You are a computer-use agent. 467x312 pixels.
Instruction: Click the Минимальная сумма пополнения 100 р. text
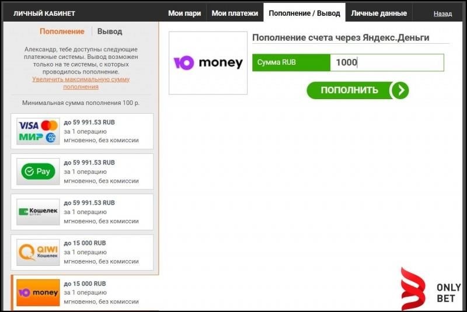point(81,103)
